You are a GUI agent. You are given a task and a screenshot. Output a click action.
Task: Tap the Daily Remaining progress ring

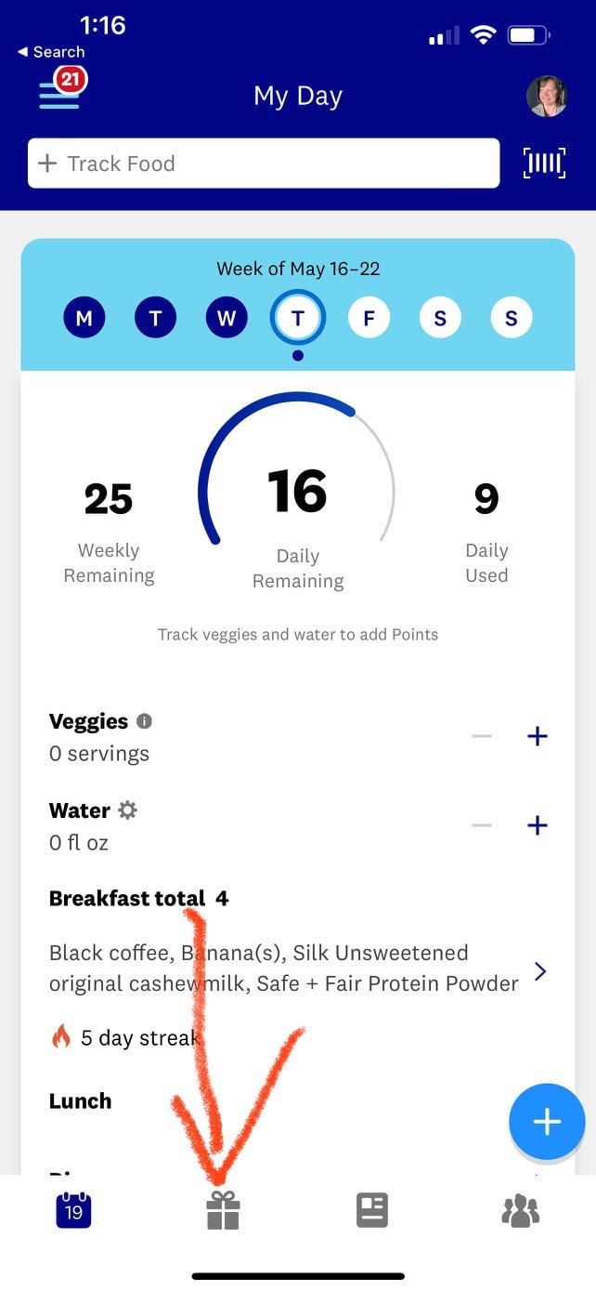coord(297,493)
